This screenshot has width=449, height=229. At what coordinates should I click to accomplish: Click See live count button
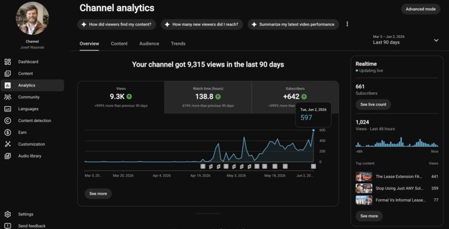(373, 105)
